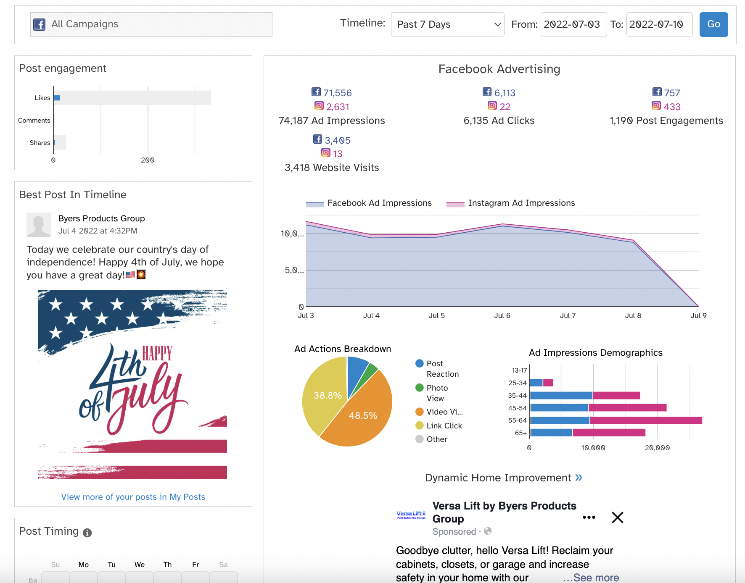Viewport: 745px width, 583px height.
Task: Open Versa Lift by Byers Products Group title
Action: (504, 512)
